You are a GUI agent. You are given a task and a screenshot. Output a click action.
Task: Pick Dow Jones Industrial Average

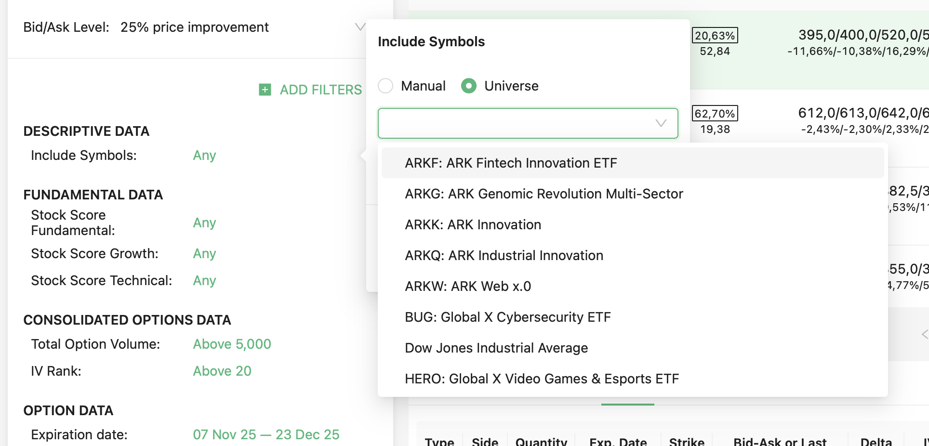pos(496,348)
